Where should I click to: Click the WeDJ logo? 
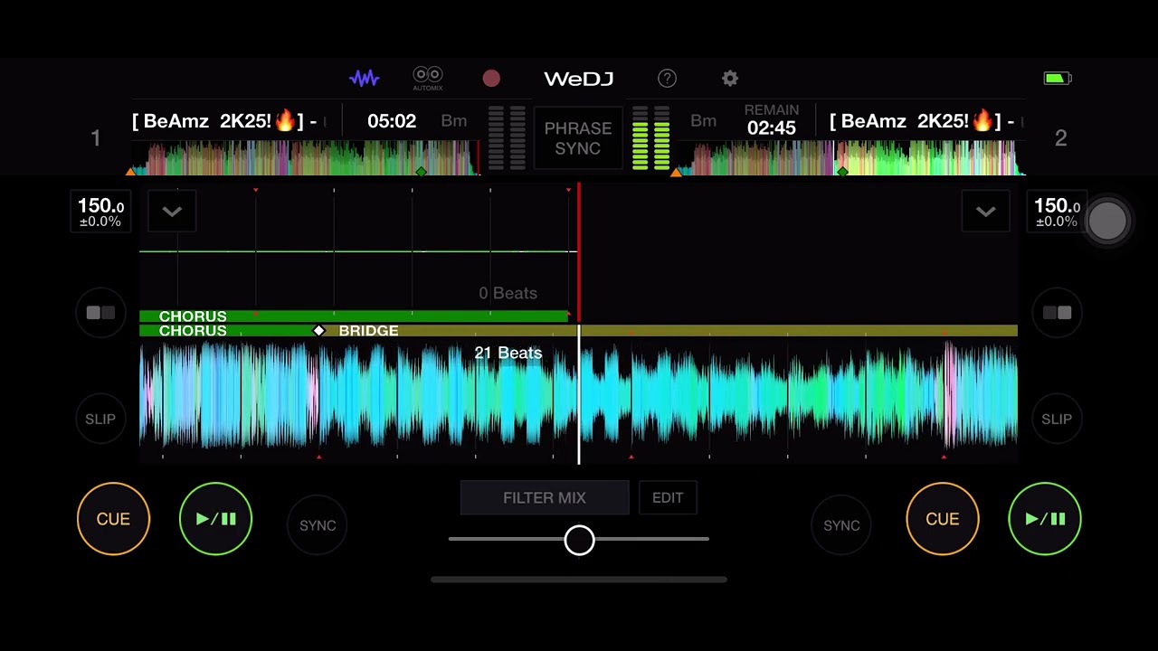tap(579, 79)
